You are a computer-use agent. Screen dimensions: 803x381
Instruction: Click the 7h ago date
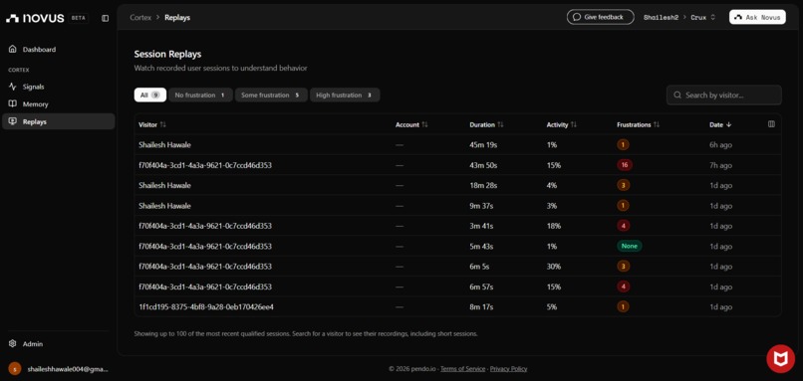click(720, 165)
